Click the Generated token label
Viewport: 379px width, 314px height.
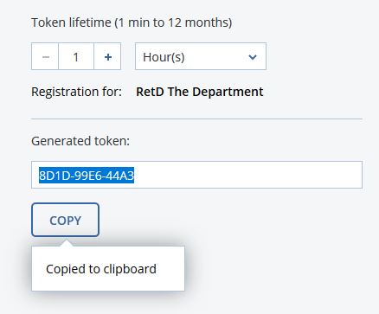[80, 141]
